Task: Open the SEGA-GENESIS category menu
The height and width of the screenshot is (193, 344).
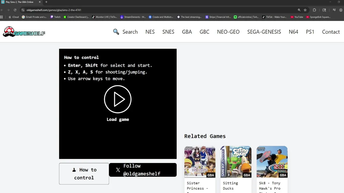Action: (264, 32)
